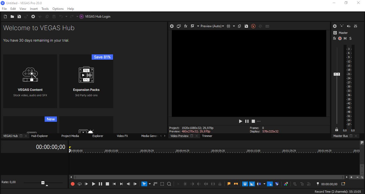Click the red VEGAS circle icon in preview
This screenshot has width=365, height=194.
(253, 26)
